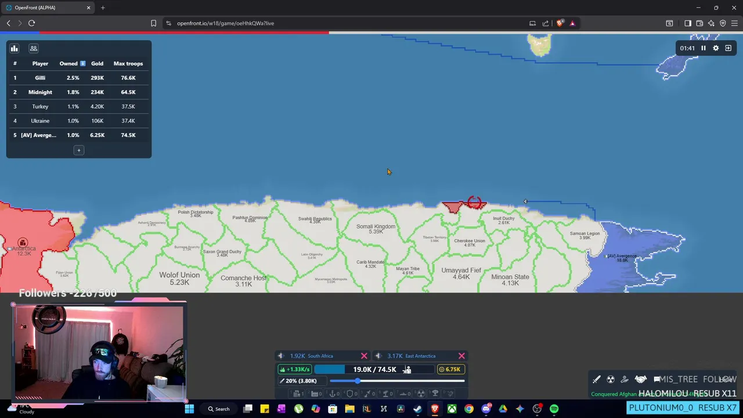The height and width of the screenshot is (418, 743).
Task: Open Leo AI sparkle icon
Action: click(x=711, y=23)
